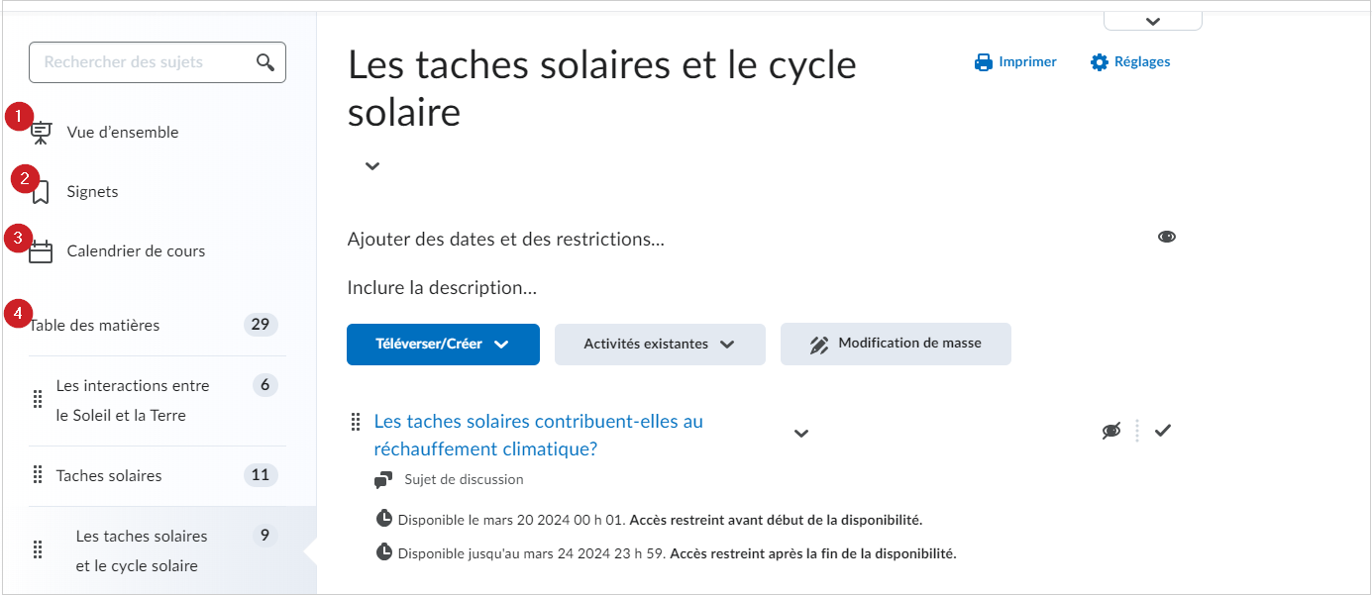The image size is (1372, 595).
Task: Open Vue d'ensemble presentation icon
Action: tap(41, 133)
